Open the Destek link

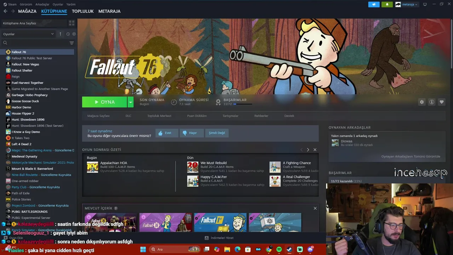click(289, 116)
